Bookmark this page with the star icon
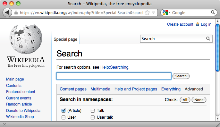220x127 pixels. coord(147,13)
